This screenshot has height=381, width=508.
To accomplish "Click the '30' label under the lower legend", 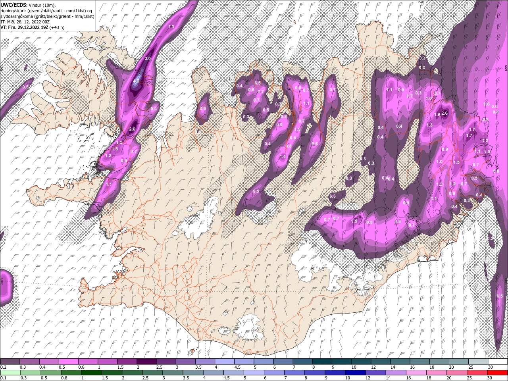I will [490, 378].
